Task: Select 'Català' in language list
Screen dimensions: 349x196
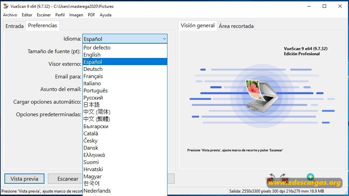Action: [x=125, y=133]
